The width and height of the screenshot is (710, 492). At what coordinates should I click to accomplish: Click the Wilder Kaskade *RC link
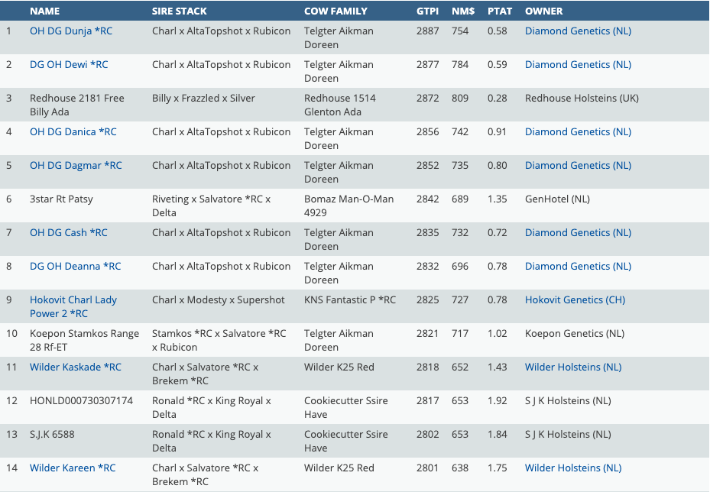click(x=76, y=367)
